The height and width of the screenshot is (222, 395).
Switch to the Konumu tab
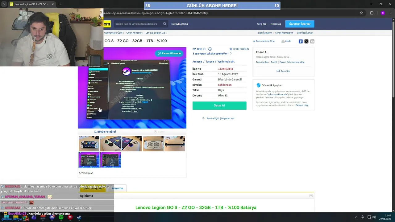(x=117, y=188)
